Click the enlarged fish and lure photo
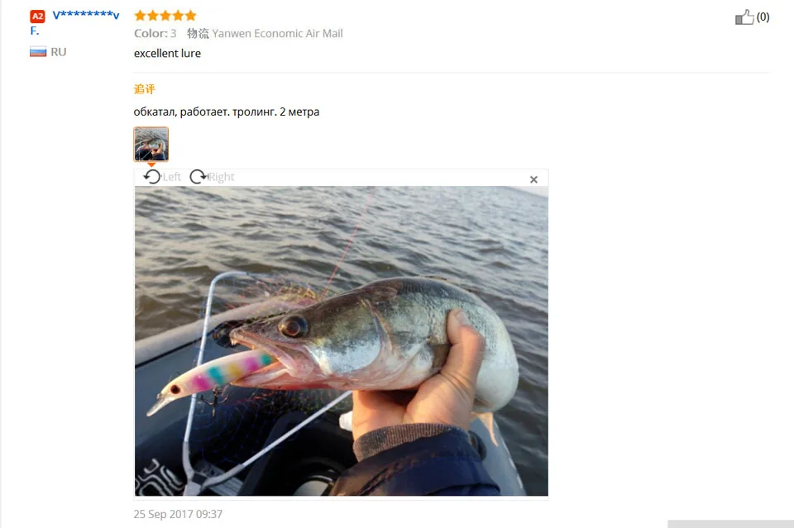 (342, 341)
